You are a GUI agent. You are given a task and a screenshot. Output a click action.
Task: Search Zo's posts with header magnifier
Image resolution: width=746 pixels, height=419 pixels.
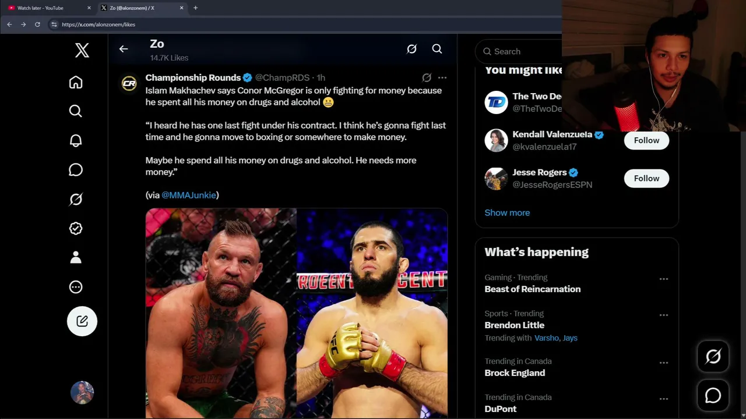click(x=437, y=49)
